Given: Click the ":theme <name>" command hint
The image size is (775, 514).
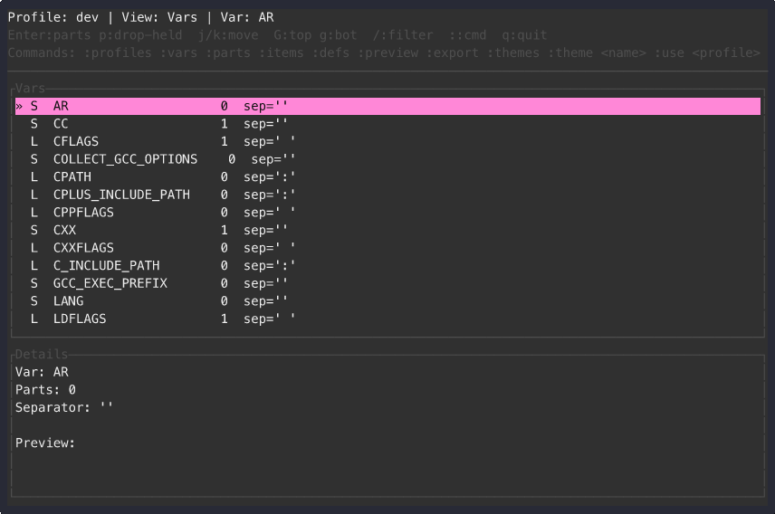Looking at the screenshot, I should tap(597, 52).
